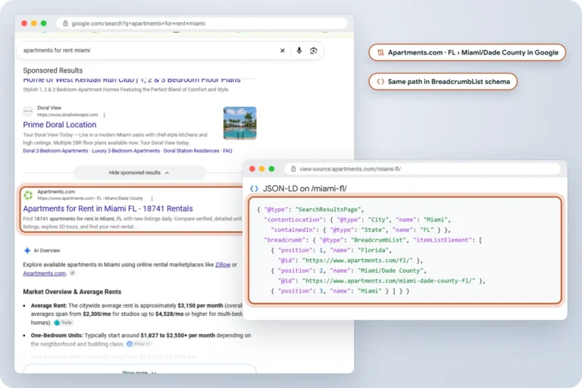
Task: Collapse sponsored results with Hide sponsored results
Action: click(x=139, y=173)
